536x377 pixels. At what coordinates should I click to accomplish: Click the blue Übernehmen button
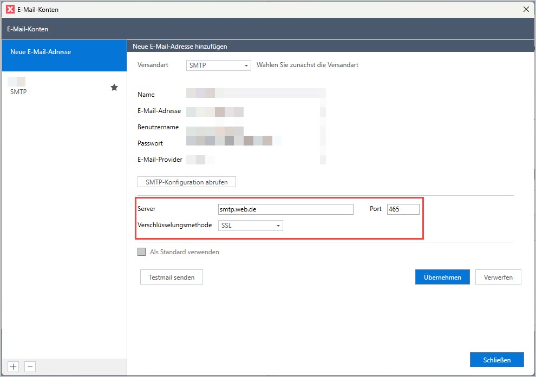pos(442,277)
